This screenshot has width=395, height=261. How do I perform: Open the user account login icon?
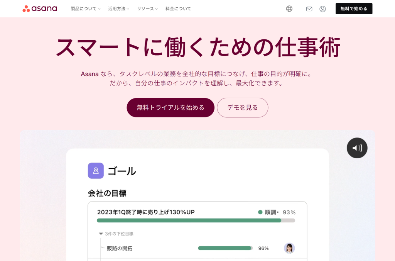(x=322, y=9)
